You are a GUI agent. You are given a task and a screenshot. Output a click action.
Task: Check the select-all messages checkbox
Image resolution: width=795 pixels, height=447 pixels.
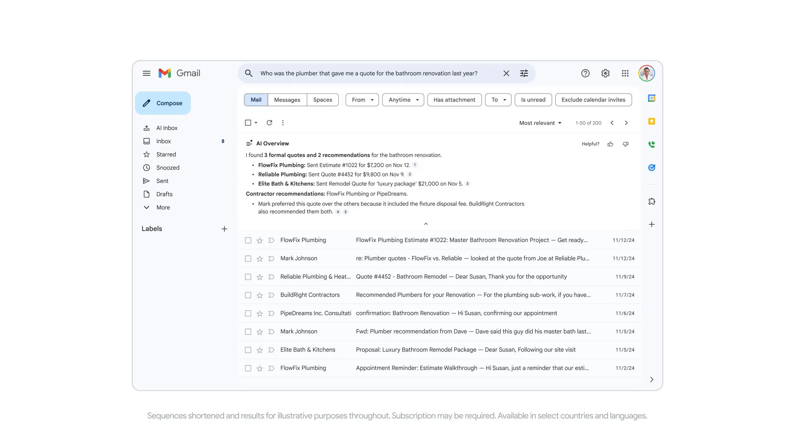point(248,123)
